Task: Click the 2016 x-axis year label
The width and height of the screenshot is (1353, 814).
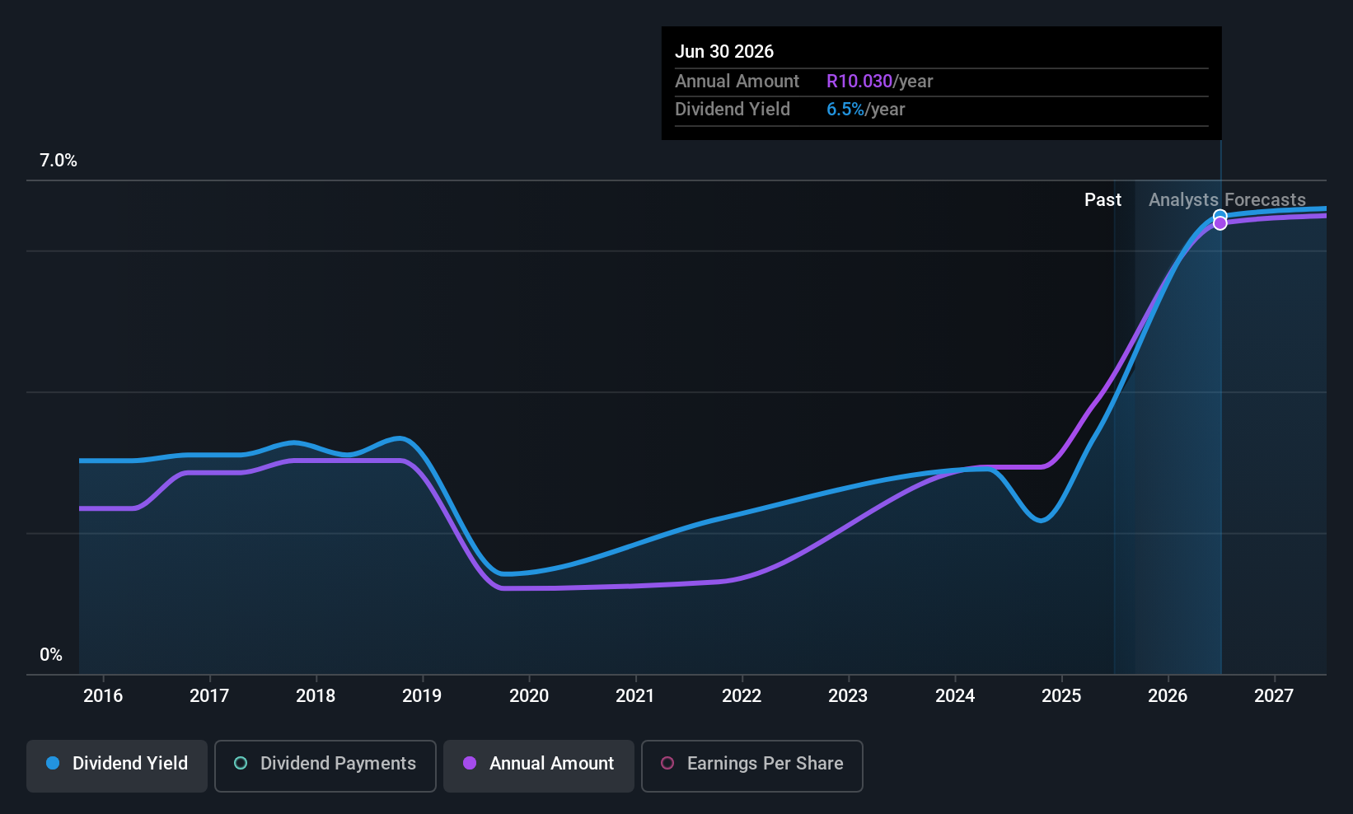Action: click(x=103, y=696)
